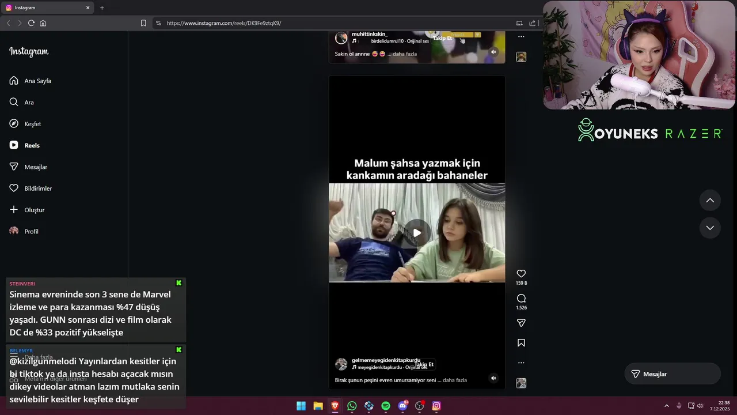Open more options for current reel
The image size is (737, 415).
(x=521, y=363)
